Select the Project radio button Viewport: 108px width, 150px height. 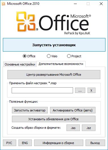coord(69,56)
